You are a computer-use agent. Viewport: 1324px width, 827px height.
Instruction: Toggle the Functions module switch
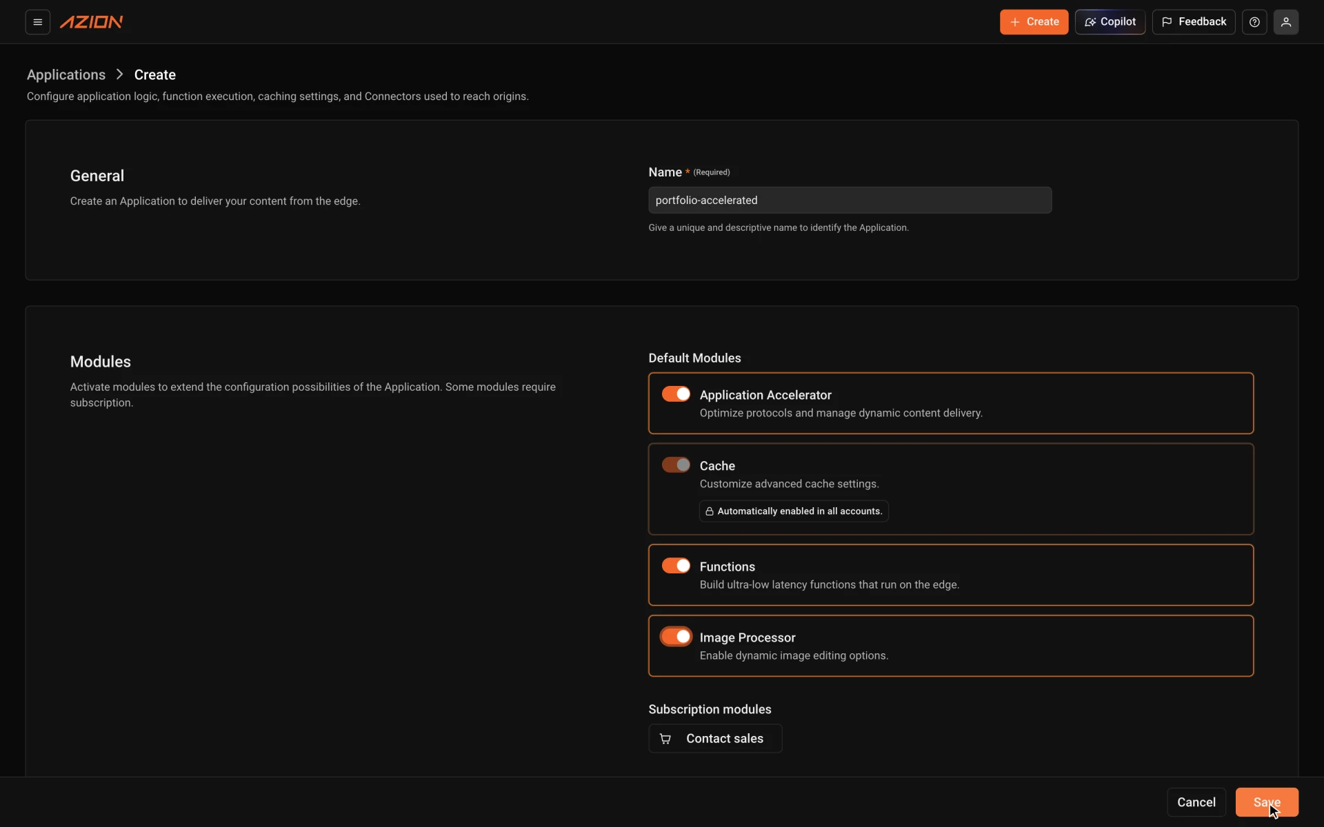tap(676, 566)
